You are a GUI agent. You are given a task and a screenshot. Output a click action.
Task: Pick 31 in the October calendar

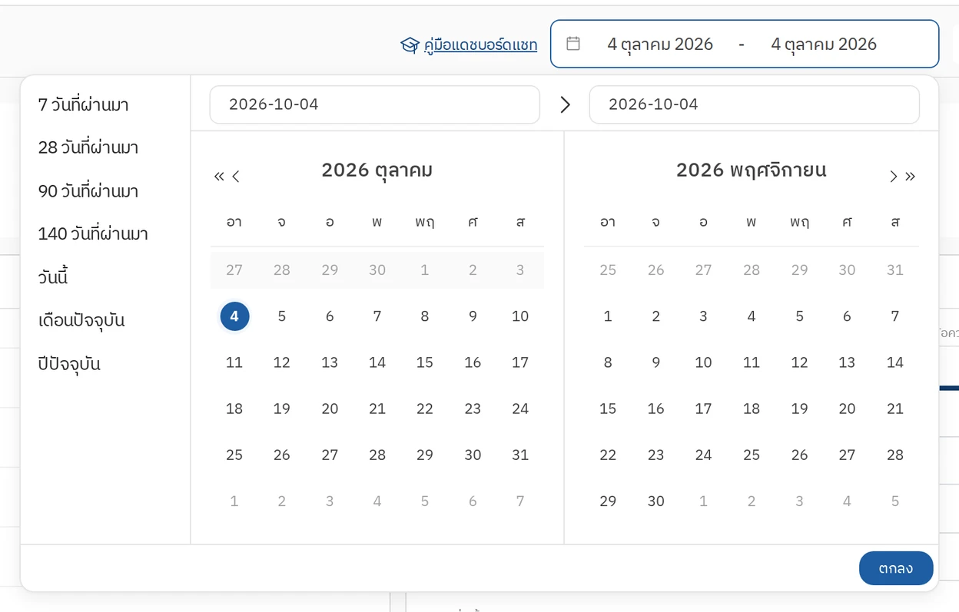(520, 455)
